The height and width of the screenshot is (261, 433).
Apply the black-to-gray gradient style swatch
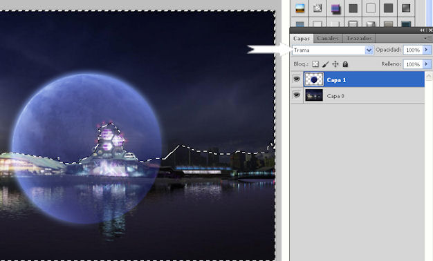(406, 8)
